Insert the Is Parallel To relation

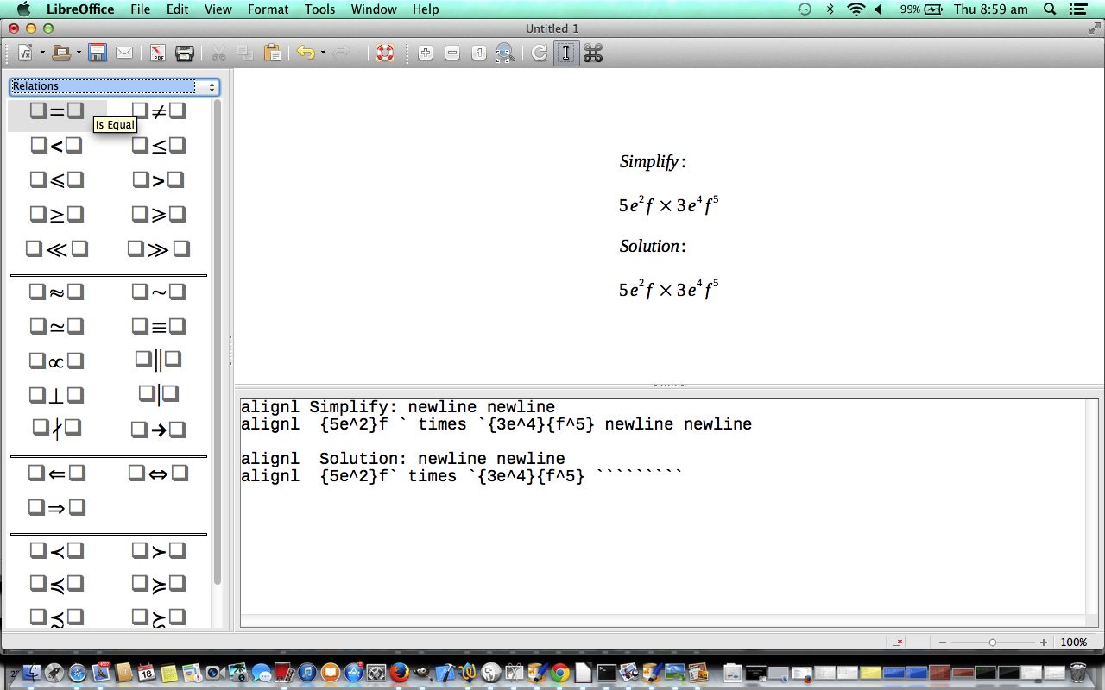click(x=159, y=360)
